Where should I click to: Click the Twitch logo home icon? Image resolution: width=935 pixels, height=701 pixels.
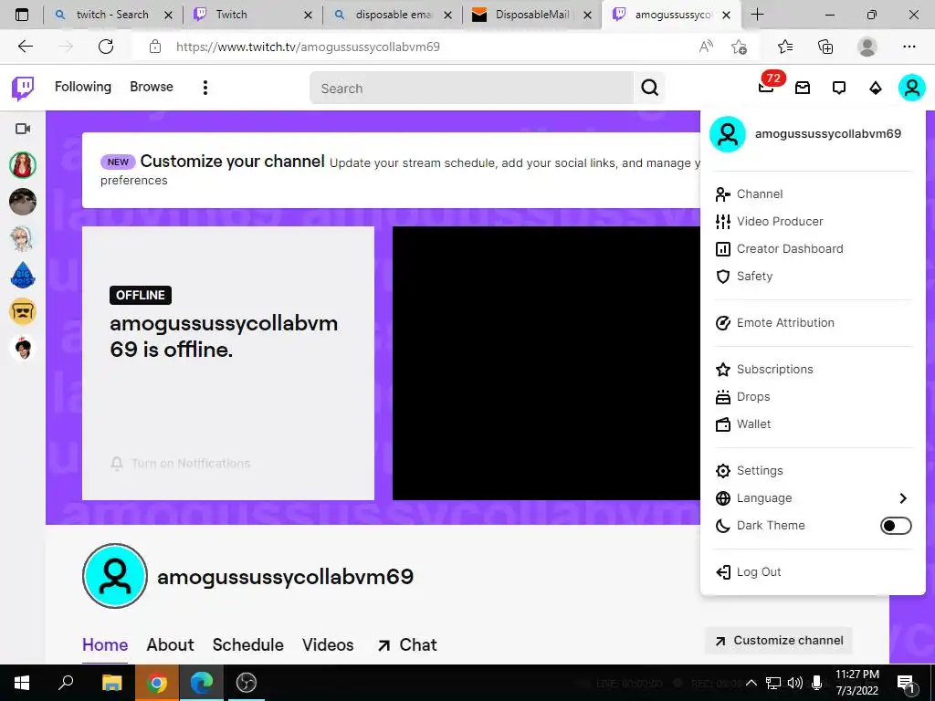[23, 89]
